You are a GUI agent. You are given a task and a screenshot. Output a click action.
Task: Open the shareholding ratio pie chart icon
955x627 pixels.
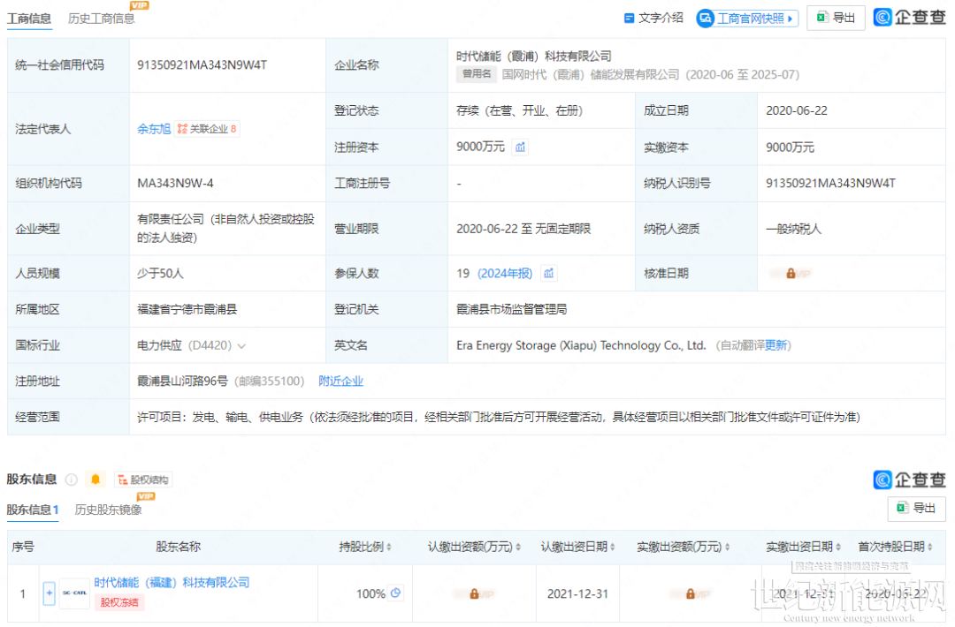tap(396, 593)
